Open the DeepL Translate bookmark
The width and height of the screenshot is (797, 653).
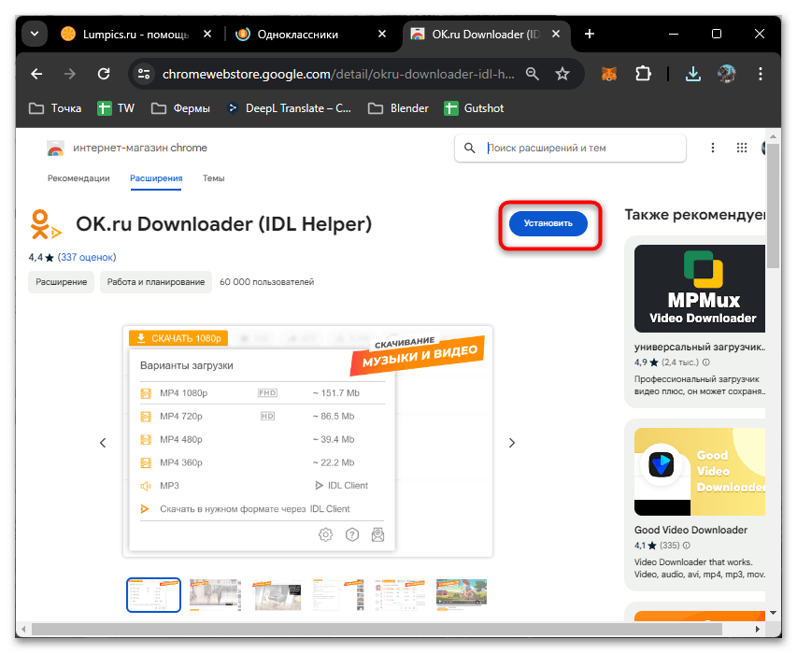click(x=290, y=108)
